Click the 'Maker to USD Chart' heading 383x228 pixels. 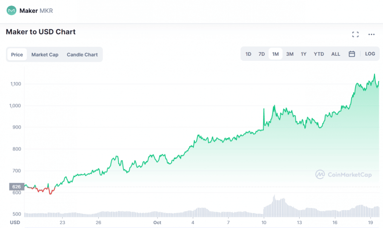click(x=40, y=32)
